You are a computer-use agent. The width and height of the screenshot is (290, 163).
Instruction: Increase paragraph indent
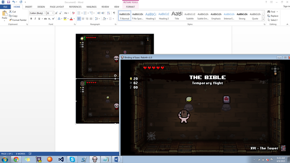pos(103,13)
